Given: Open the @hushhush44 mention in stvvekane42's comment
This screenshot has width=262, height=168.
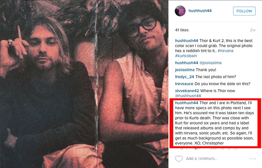Looking at the screenshot, I should tap(188, 96).
